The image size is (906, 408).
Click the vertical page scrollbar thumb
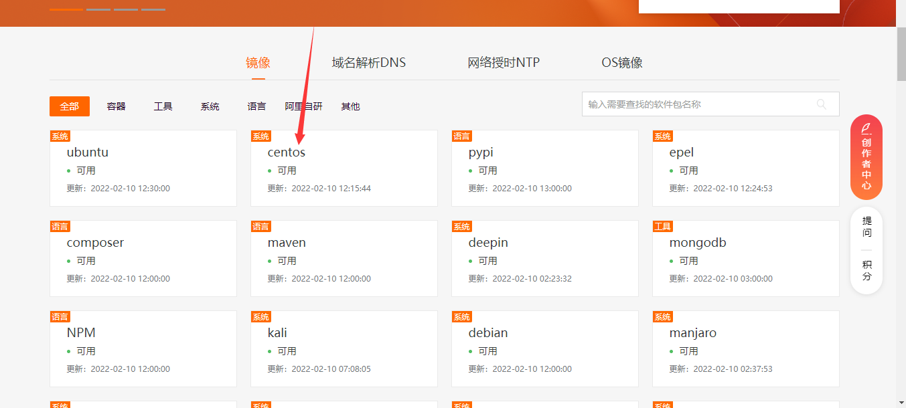901,54
